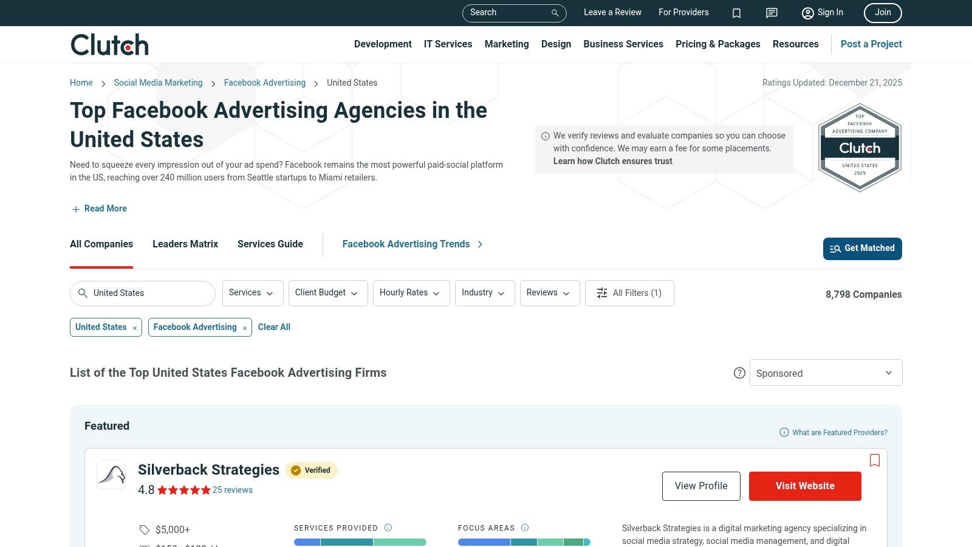
Task: Expand the Read More section
Action: (98, 208)
